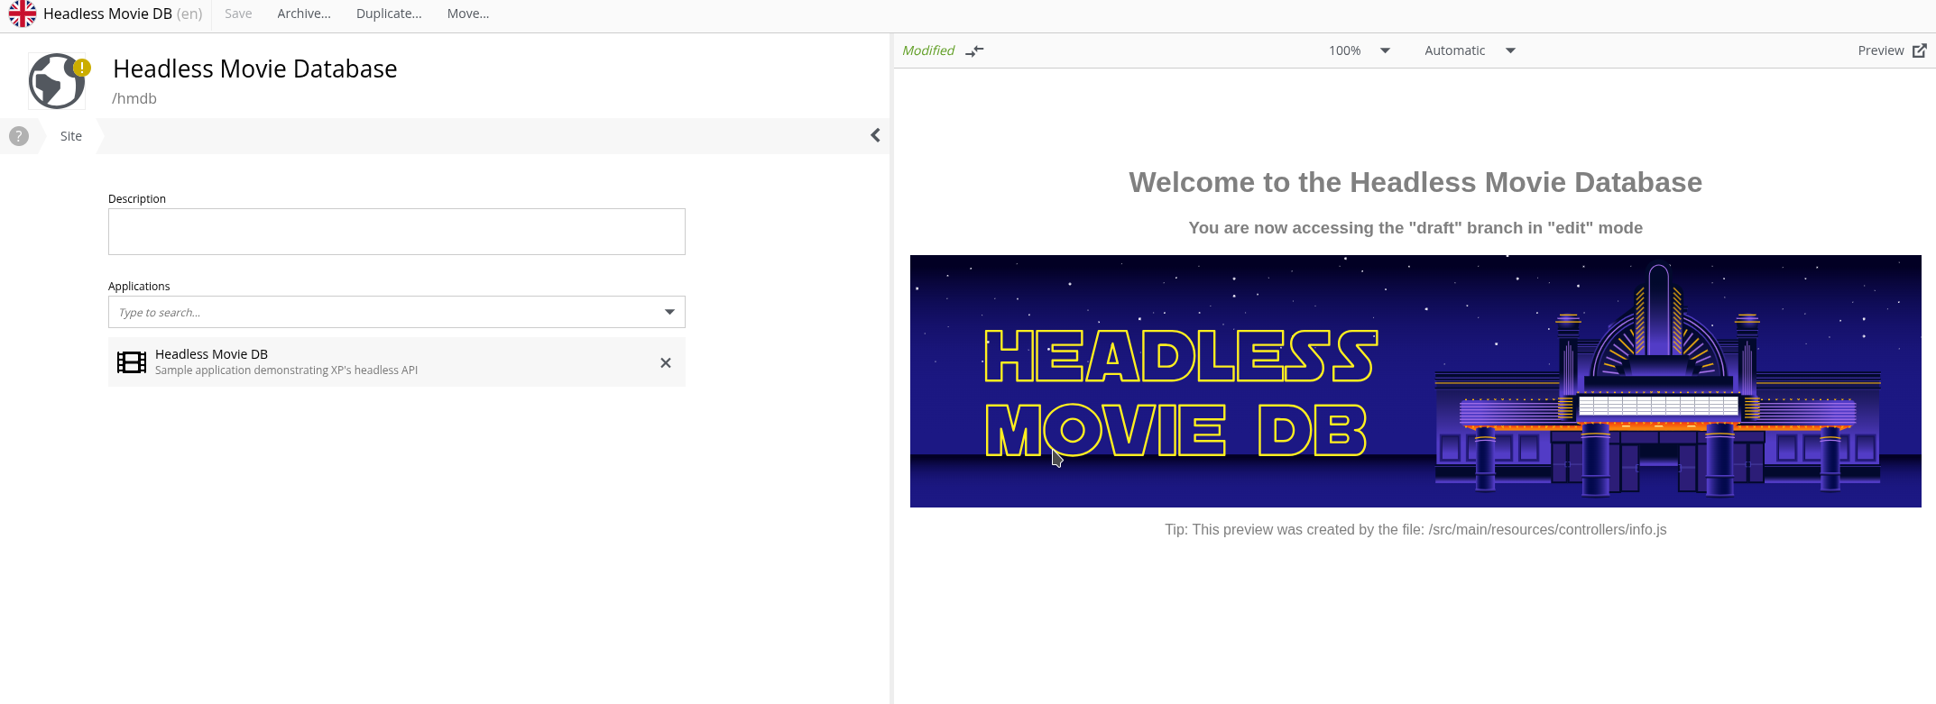Open the 100% zoom dropdown
The width and height of the screenshot is (1936, 704).
click(1359, 50)
